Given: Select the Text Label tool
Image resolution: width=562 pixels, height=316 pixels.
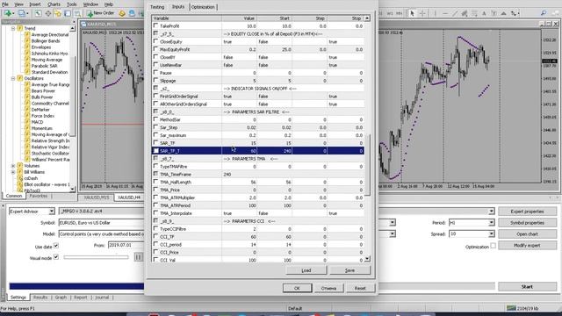Looking at the screenshot, I should (494, 13).
